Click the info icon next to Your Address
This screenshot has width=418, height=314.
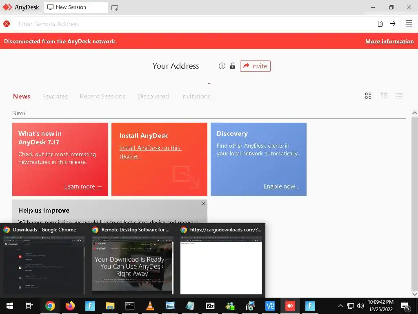click(222, 66)
